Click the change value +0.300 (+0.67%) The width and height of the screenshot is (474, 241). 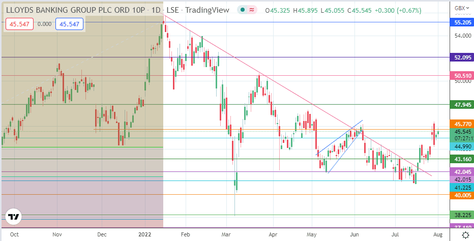tap(398, 11)
